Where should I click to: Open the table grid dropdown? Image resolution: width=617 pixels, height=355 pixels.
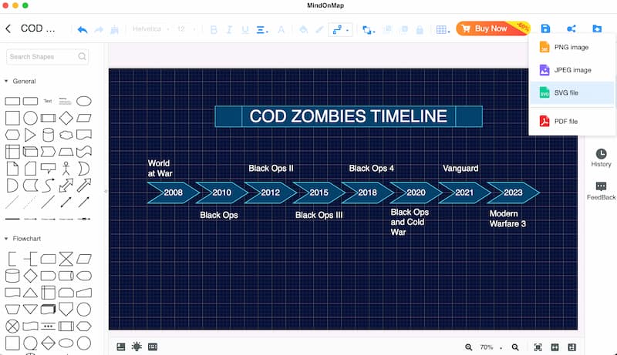point(443,29)
